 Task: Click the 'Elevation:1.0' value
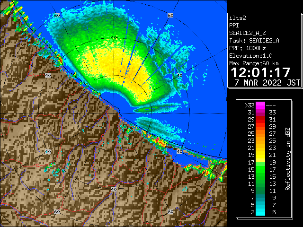251,56
